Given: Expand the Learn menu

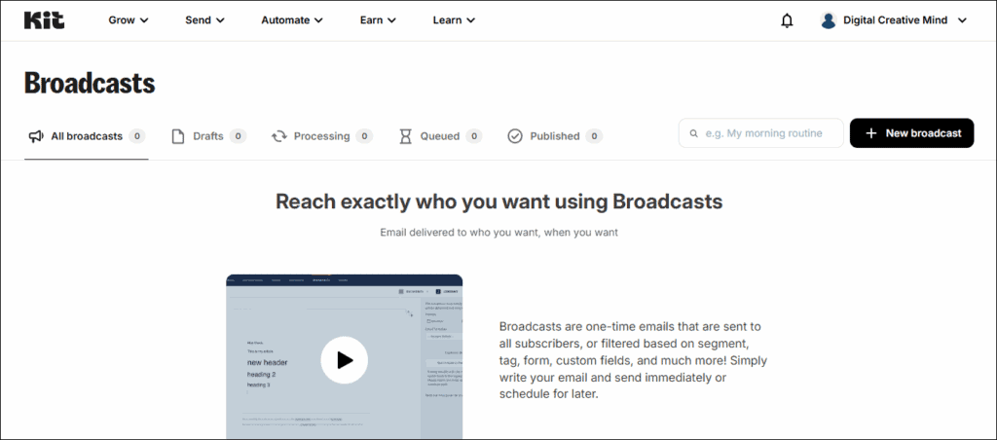Looking at the screenshot, I should click(x=454, y=20).
